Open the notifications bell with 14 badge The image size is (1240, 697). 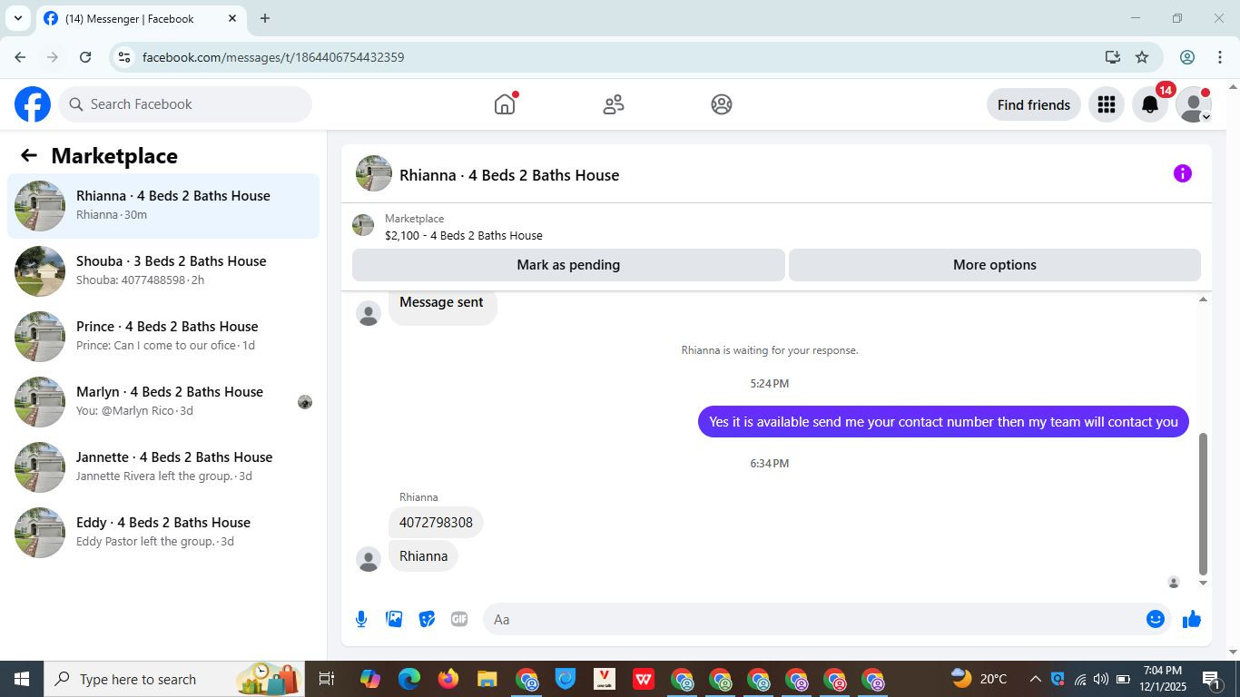pyautogui.click(x=1150, y=104)
